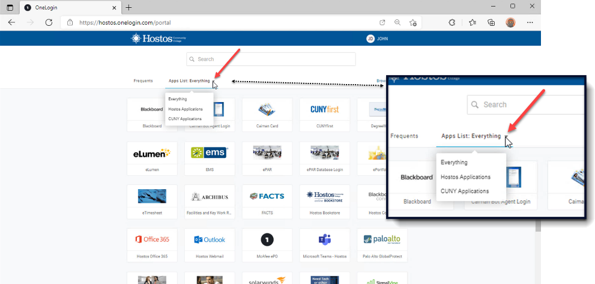Pick Everything option in the enlarged callout
The width and height of the screenshot is (595, 284).
coord(454,163)
